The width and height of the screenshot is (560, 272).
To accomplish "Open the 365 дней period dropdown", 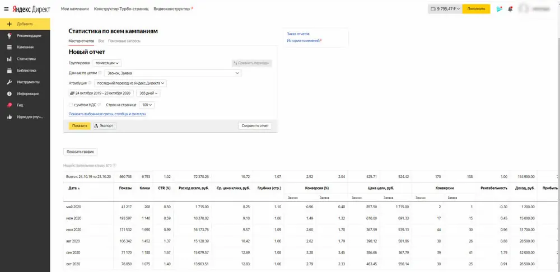I will point(148,93).
